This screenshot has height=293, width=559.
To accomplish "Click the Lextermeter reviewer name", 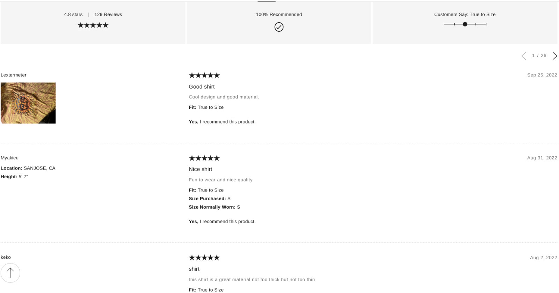I will [14, 75].
